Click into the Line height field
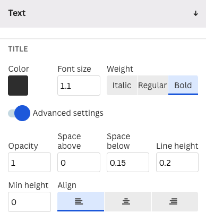206x221 pixels. tap(177, 163)
